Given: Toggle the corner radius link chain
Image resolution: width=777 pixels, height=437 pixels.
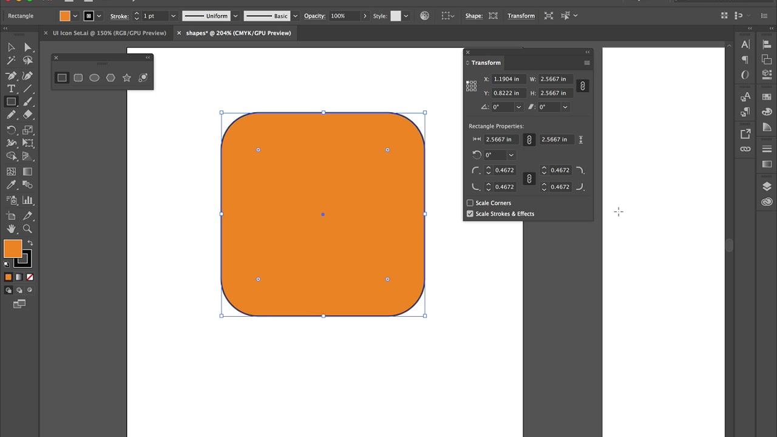Looking at the screenshot, I should click(x=529, y=178).
